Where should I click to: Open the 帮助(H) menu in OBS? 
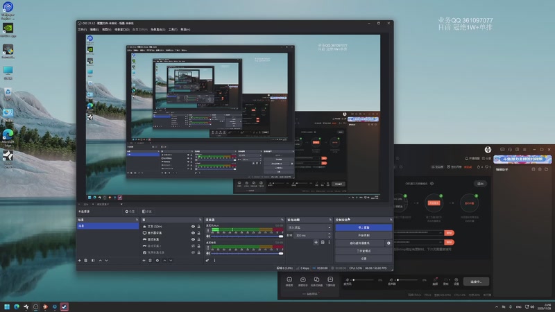click(185, 30)
